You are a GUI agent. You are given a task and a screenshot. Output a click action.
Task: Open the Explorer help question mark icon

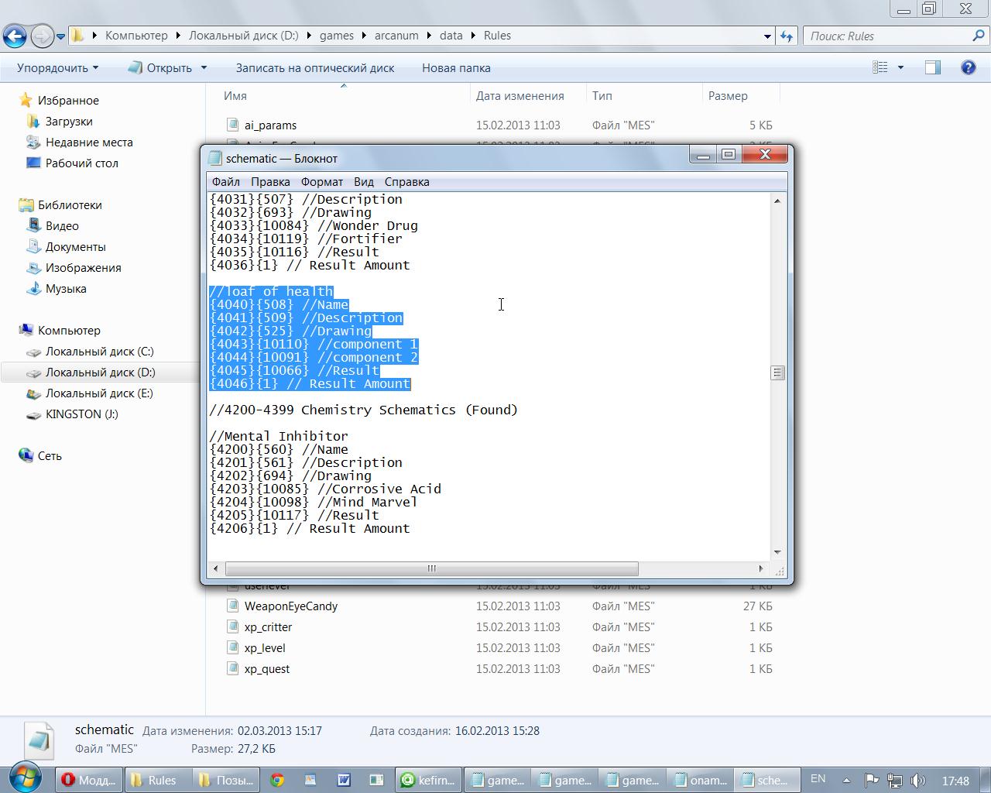click(x=968, y=68)
